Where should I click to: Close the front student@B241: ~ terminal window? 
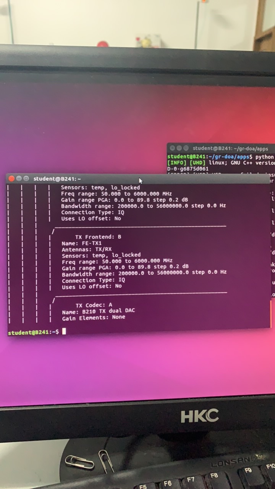tap(11, 178)
